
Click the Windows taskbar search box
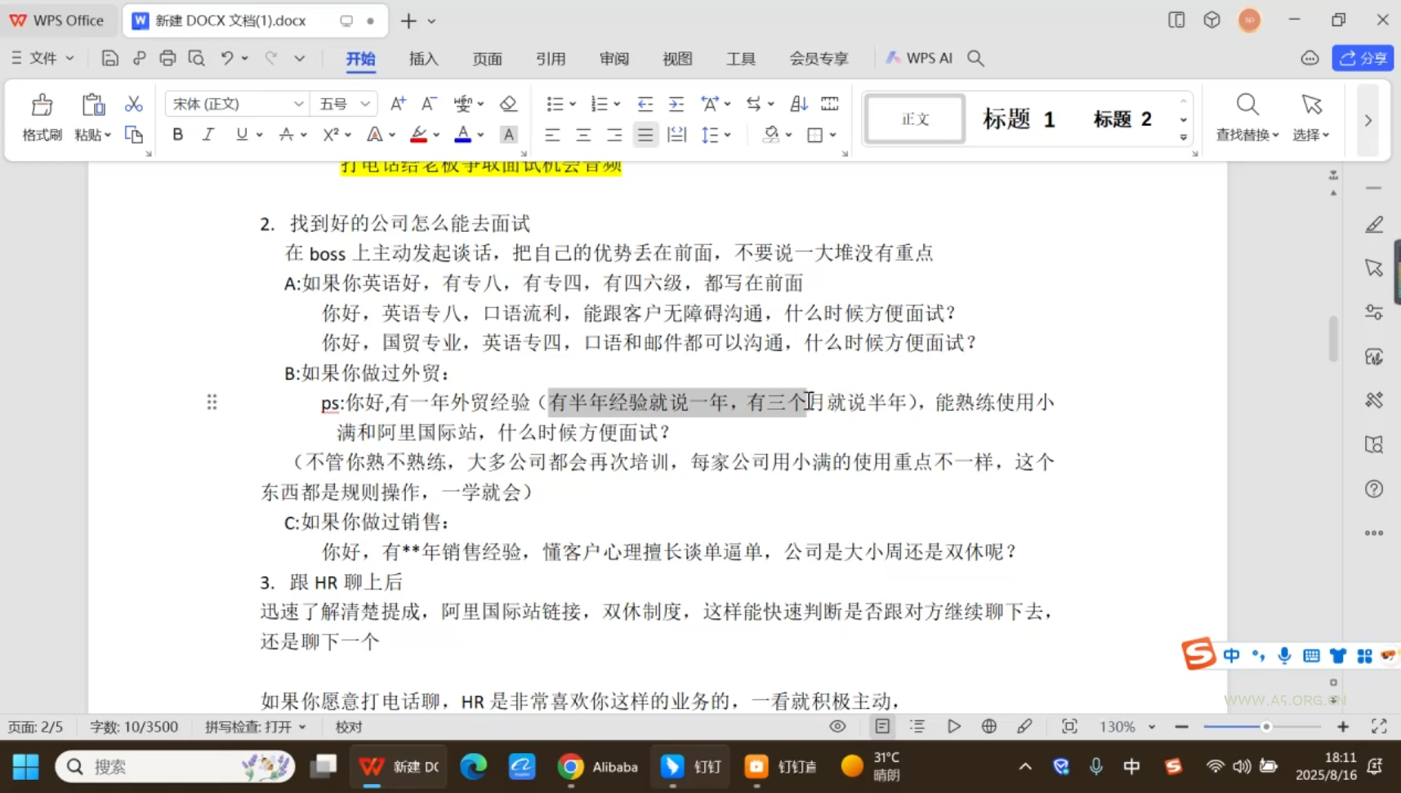[175, 766]
